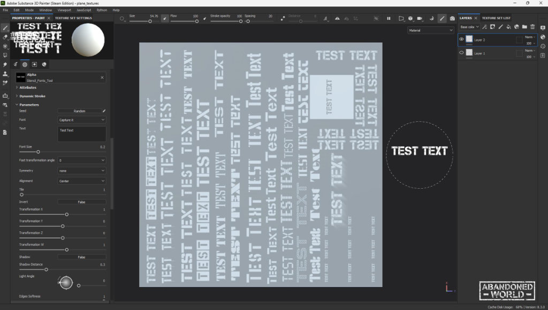Select the Polygon Fill tool
This screenshot has height=310, width=548.
point(5,55)
